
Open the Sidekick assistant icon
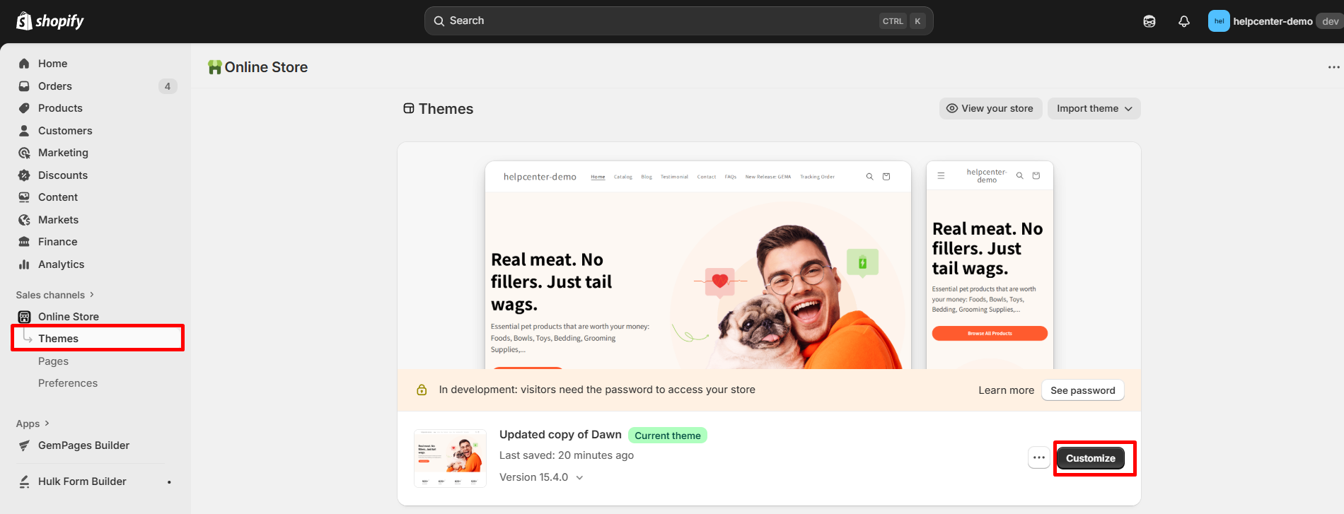tap(1149, 21)
